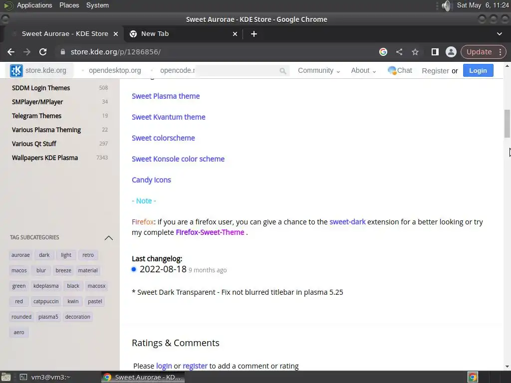Click the blue Login button
Viewport: 511px width, 383px height.
[478, 71]
